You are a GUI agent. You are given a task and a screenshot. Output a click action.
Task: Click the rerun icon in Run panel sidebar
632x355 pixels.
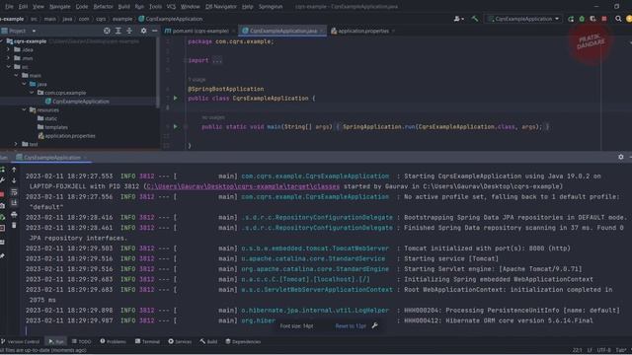(x=2, y=170)
